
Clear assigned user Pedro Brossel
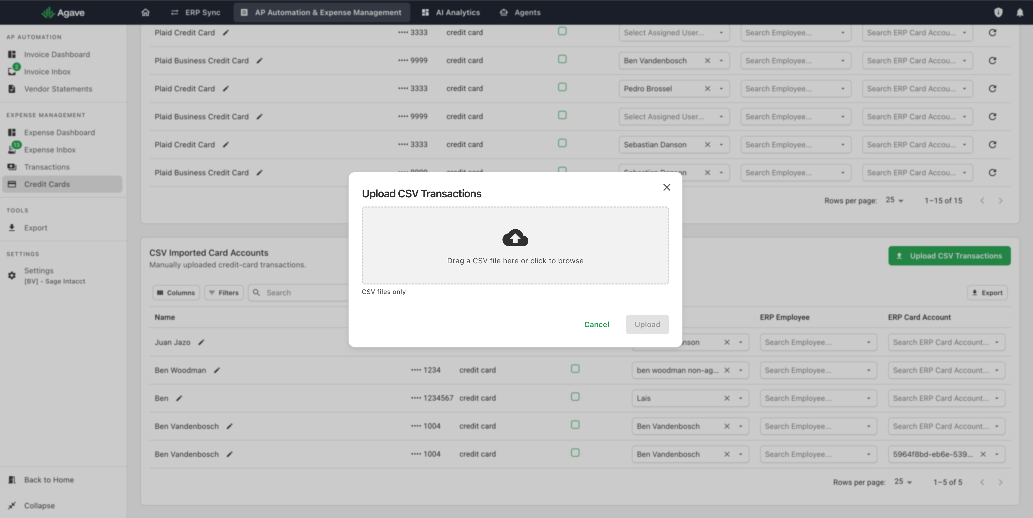point(707,89)
